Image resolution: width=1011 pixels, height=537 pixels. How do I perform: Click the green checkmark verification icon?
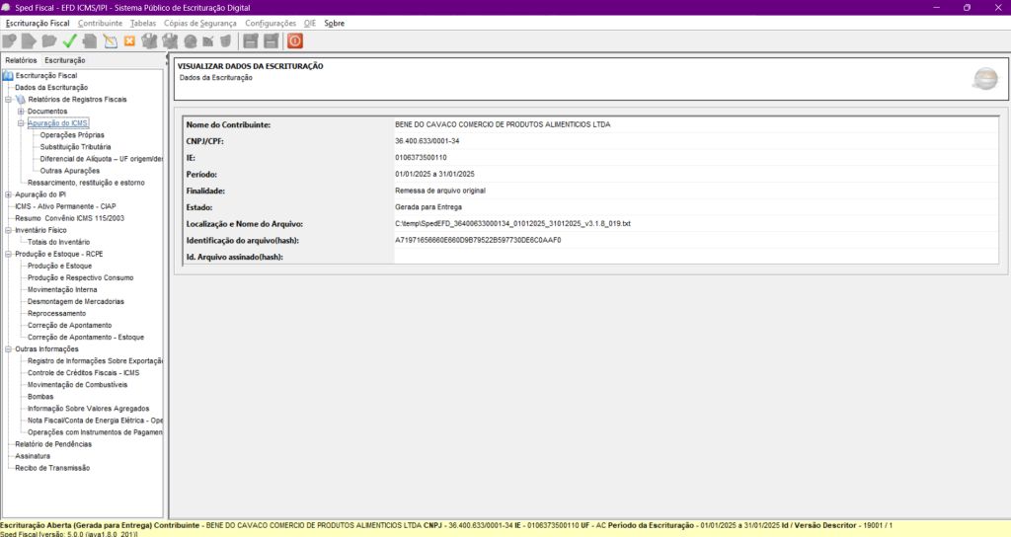(x=70, y=41)
